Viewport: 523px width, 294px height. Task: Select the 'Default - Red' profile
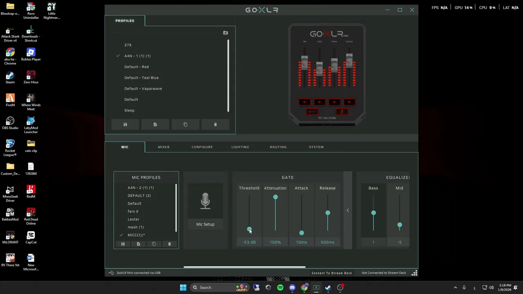pos(136,67)
